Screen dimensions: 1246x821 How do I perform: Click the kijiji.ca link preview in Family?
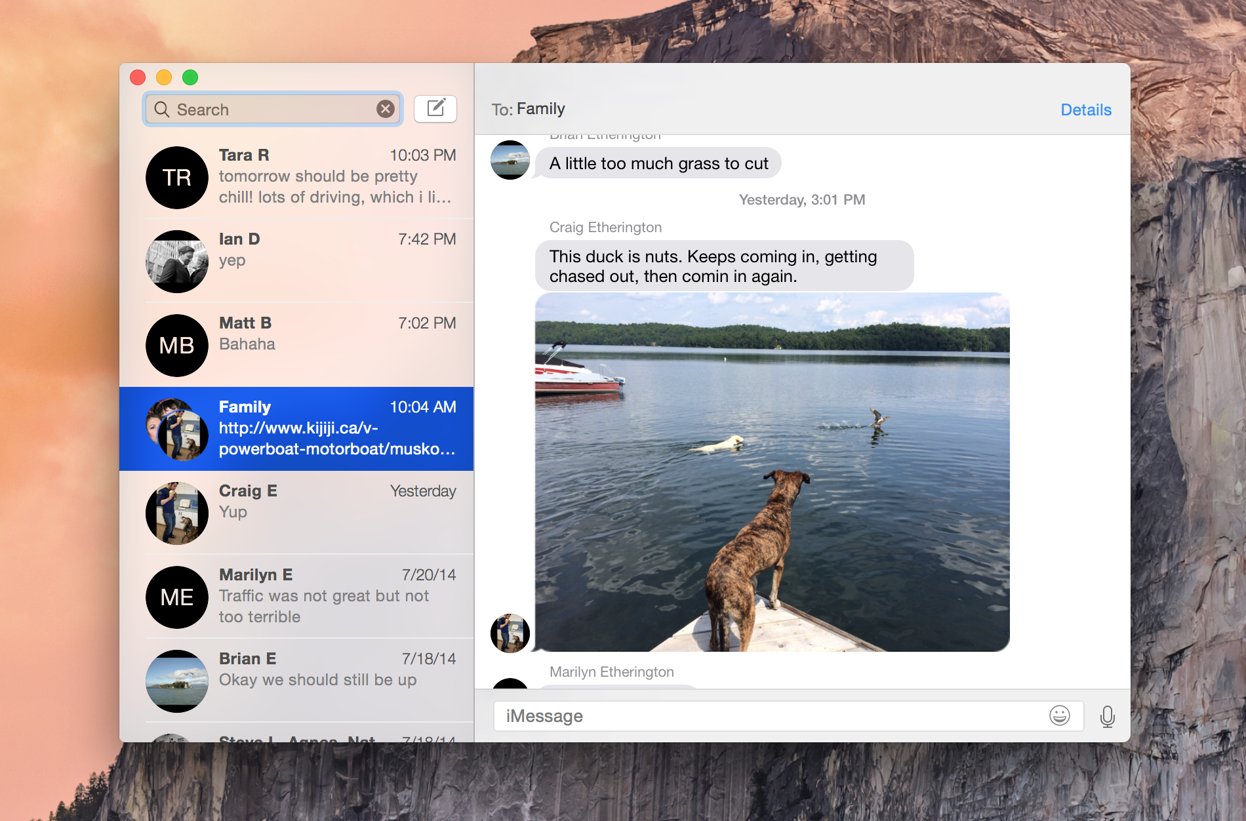(x=337, y=438)
